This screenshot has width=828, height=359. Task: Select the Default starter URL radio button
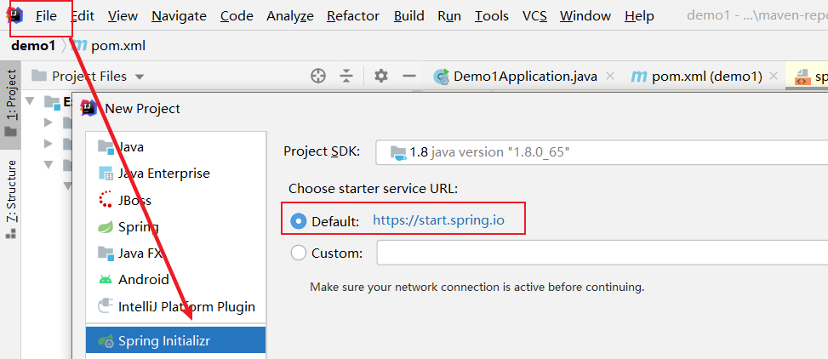(299, 221)
